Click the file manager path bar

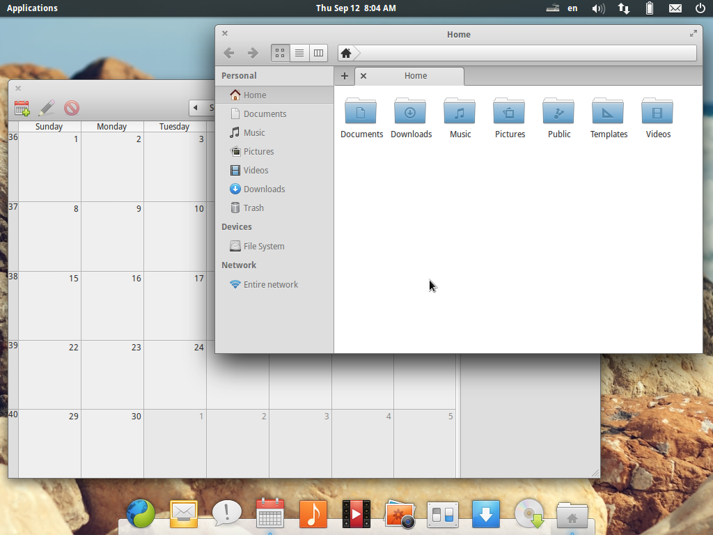click(x=522, y=53)
